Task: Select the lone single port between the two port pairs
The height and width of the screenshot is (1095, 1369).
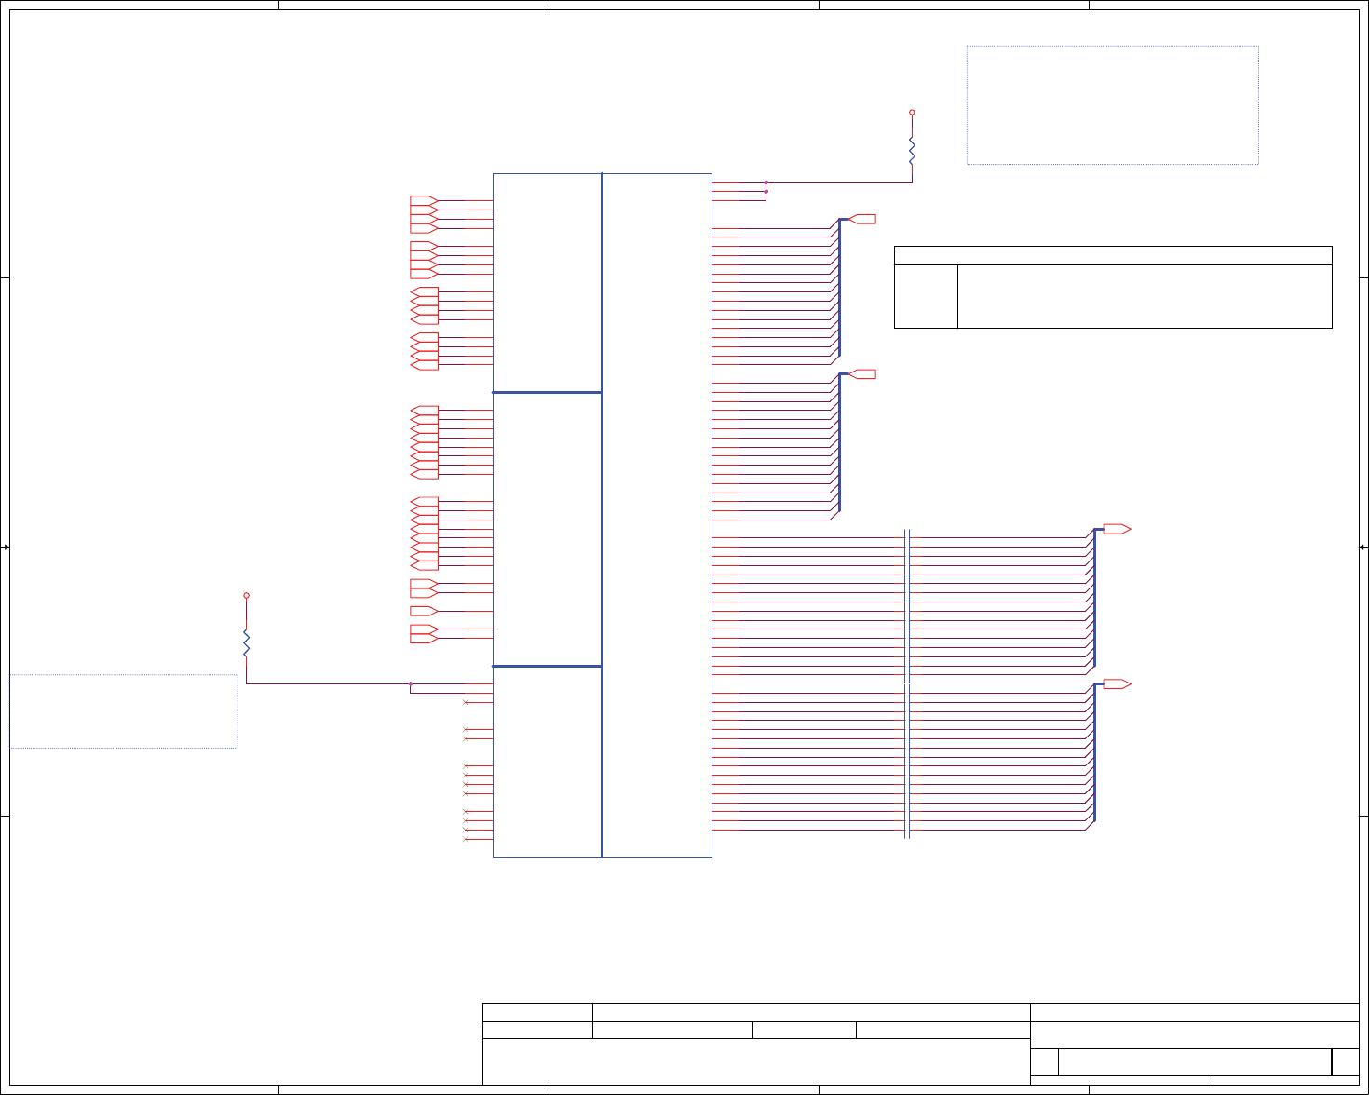Action: pyautogui.click(x=424, y=611)
